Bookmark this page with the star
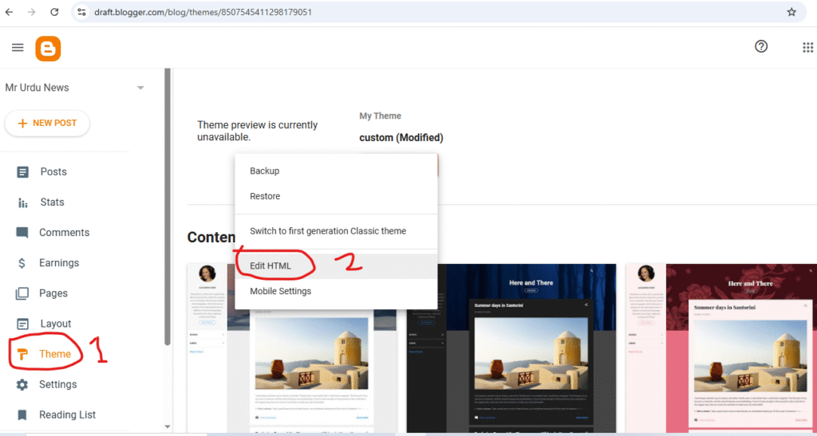This screenshot has width=817, height=436. (x=791, y=12)
